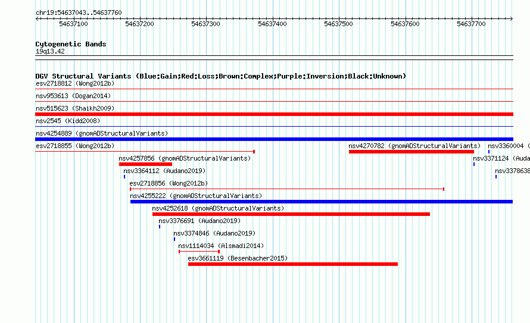The height and width of the screenshot is (323, 530).
Task: Click the blue tick under nsv3378638
Action: [x=496, y=177]
